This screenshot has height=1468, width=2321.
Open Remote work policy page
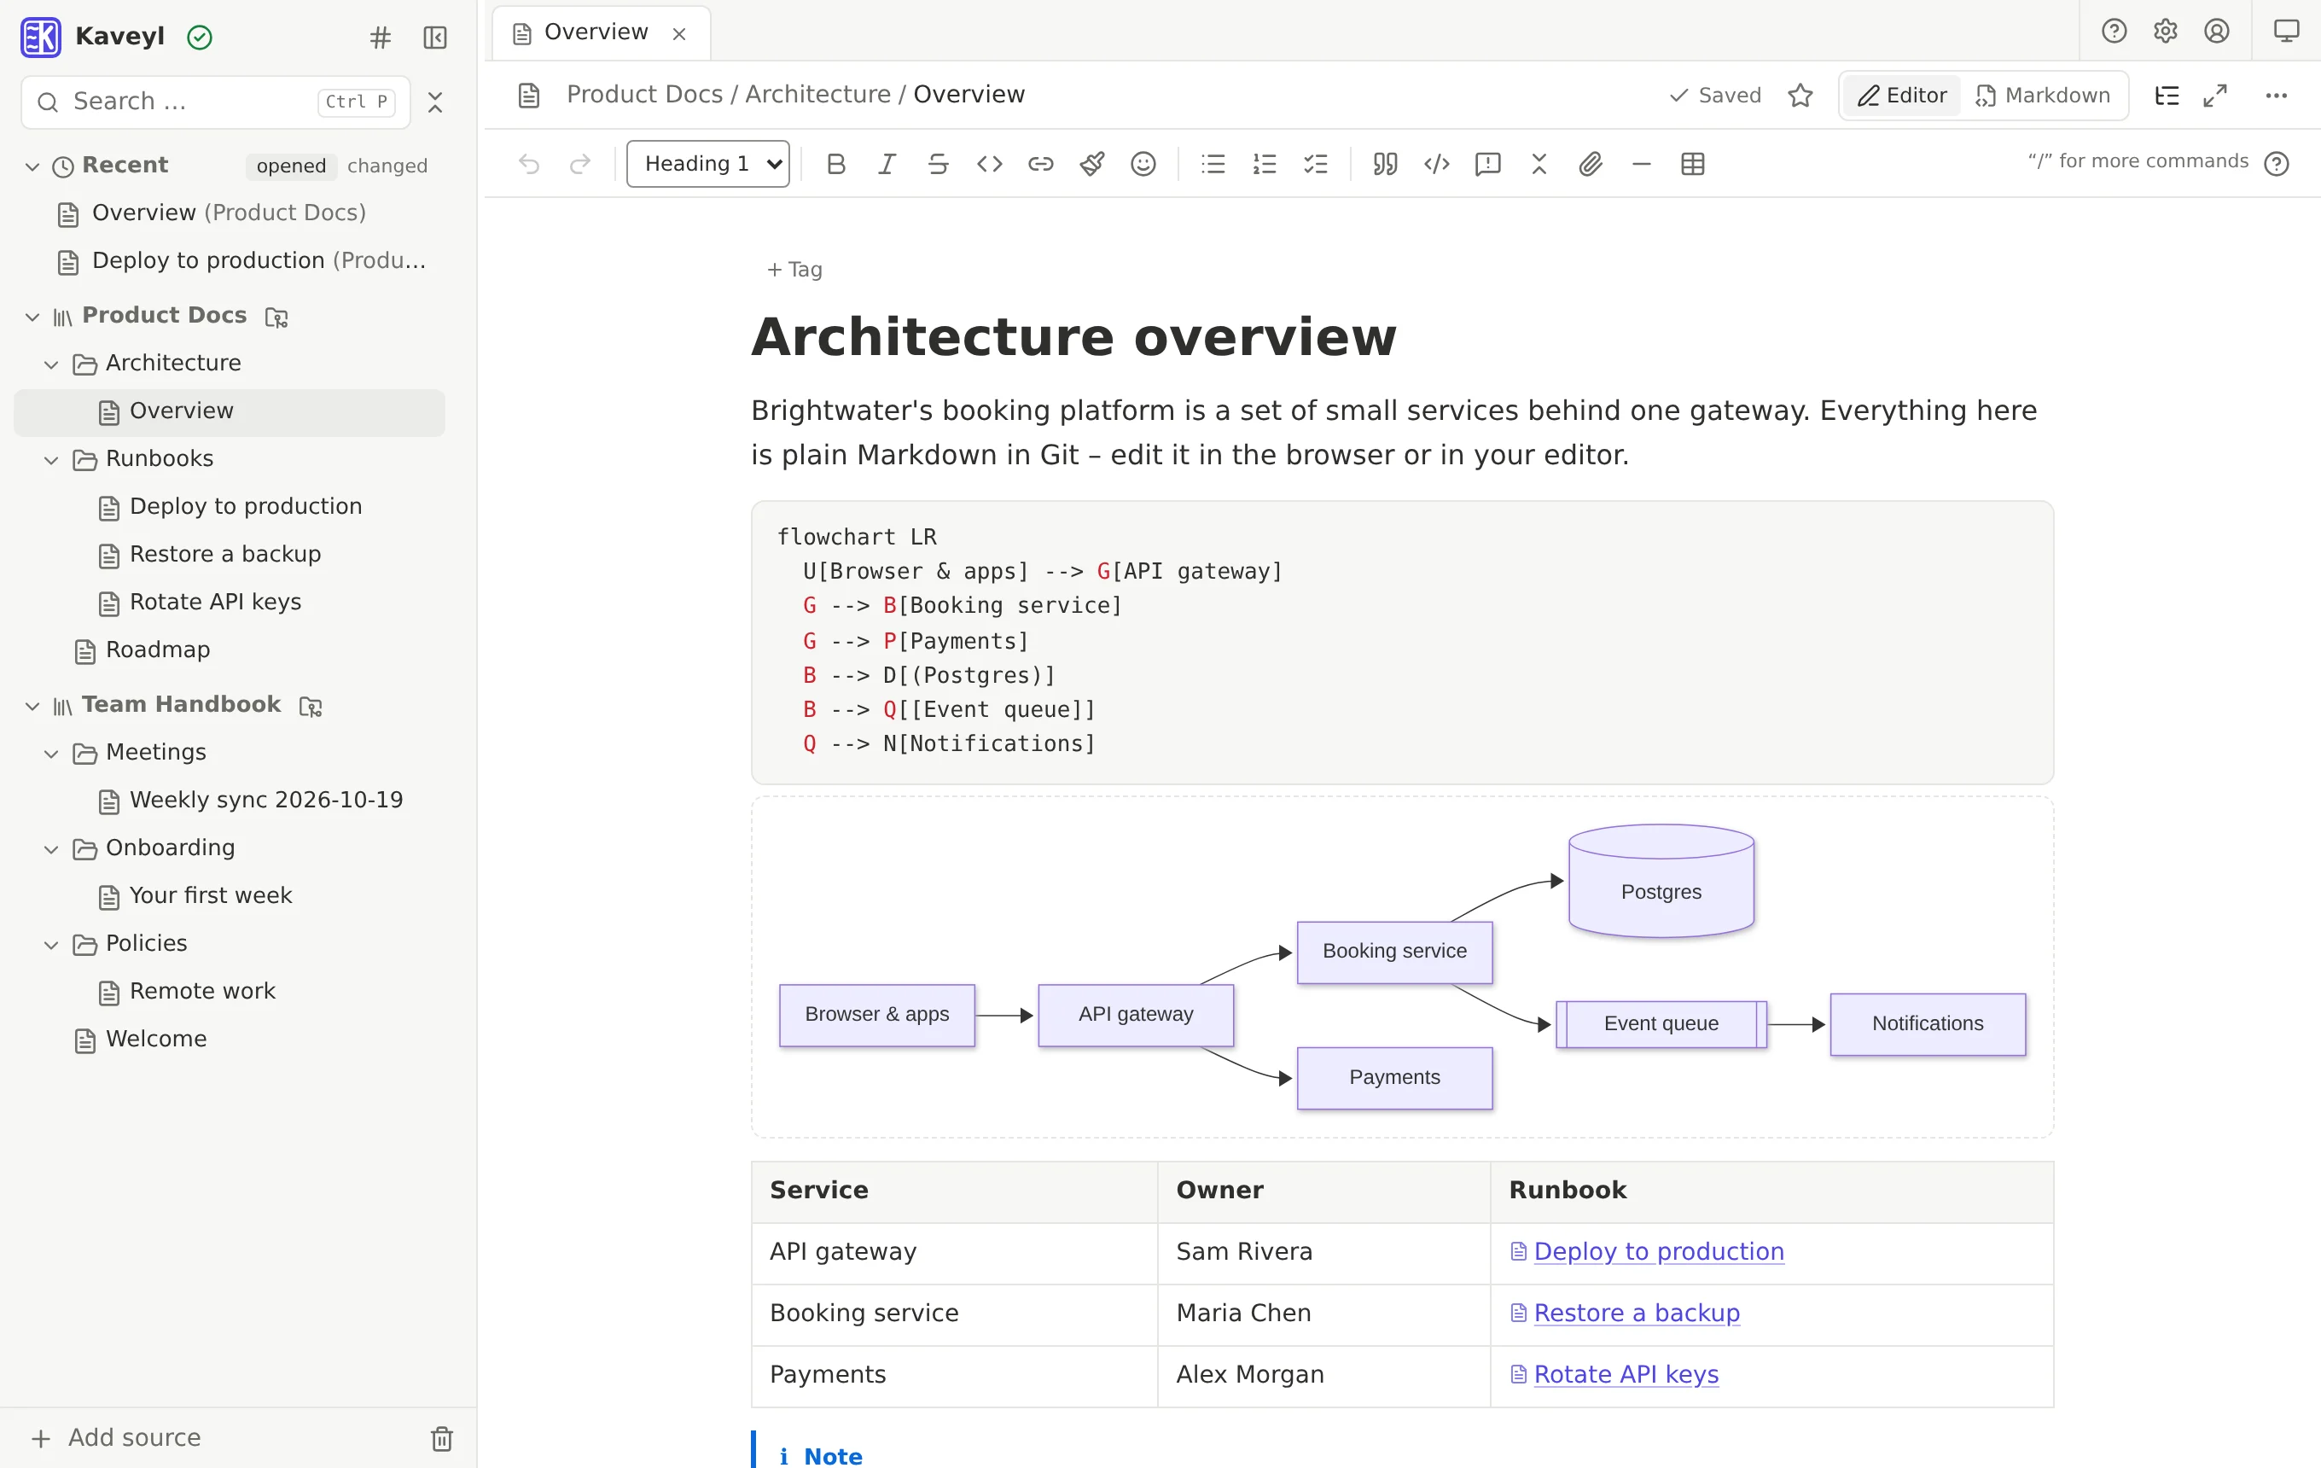pyautogui.click(x=230, y=992)
